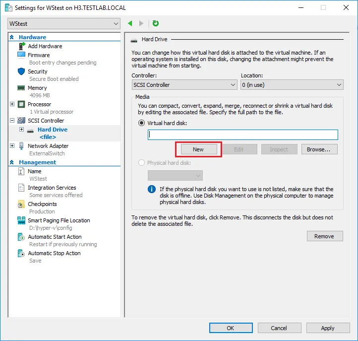Click the green back arrow icon
358x341 pixels.
(x=130, y=23)
